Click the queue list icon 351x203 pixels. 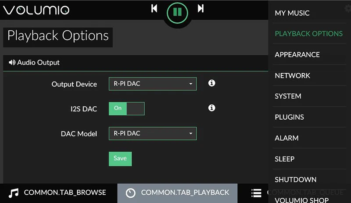point(256,193)
